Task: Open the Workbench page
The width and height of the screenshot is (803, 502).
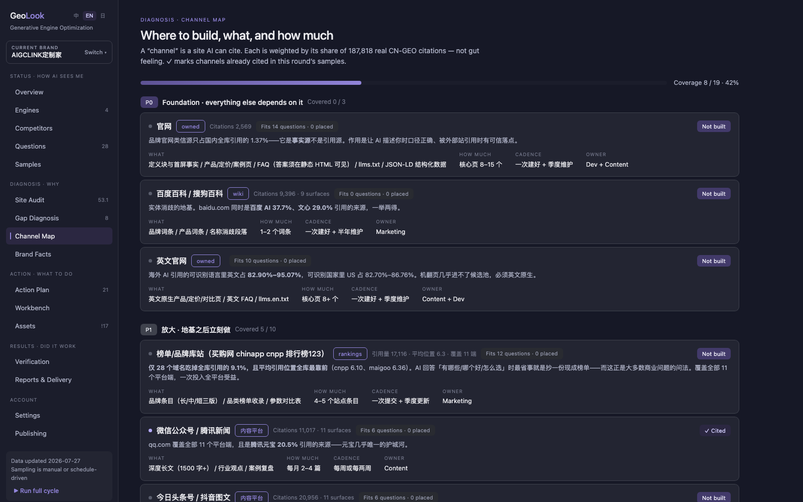Action: click(59, 308)
